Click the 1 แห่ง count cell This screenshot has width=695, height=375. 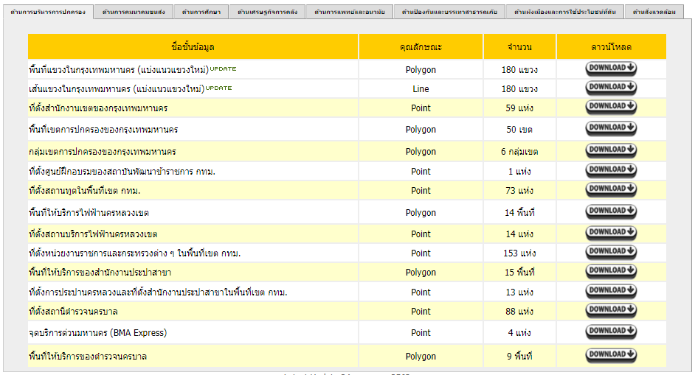click(x=519, y=172)
